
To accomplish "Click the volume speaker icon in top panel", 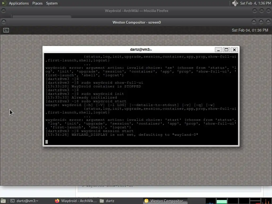I will (235, 3).
